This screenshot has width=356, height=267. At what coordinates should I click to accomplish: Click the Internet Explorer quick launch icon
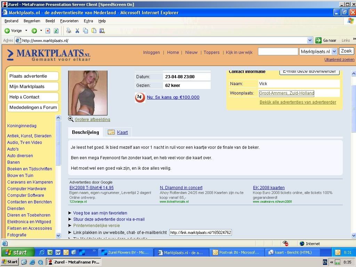point(42,252)
